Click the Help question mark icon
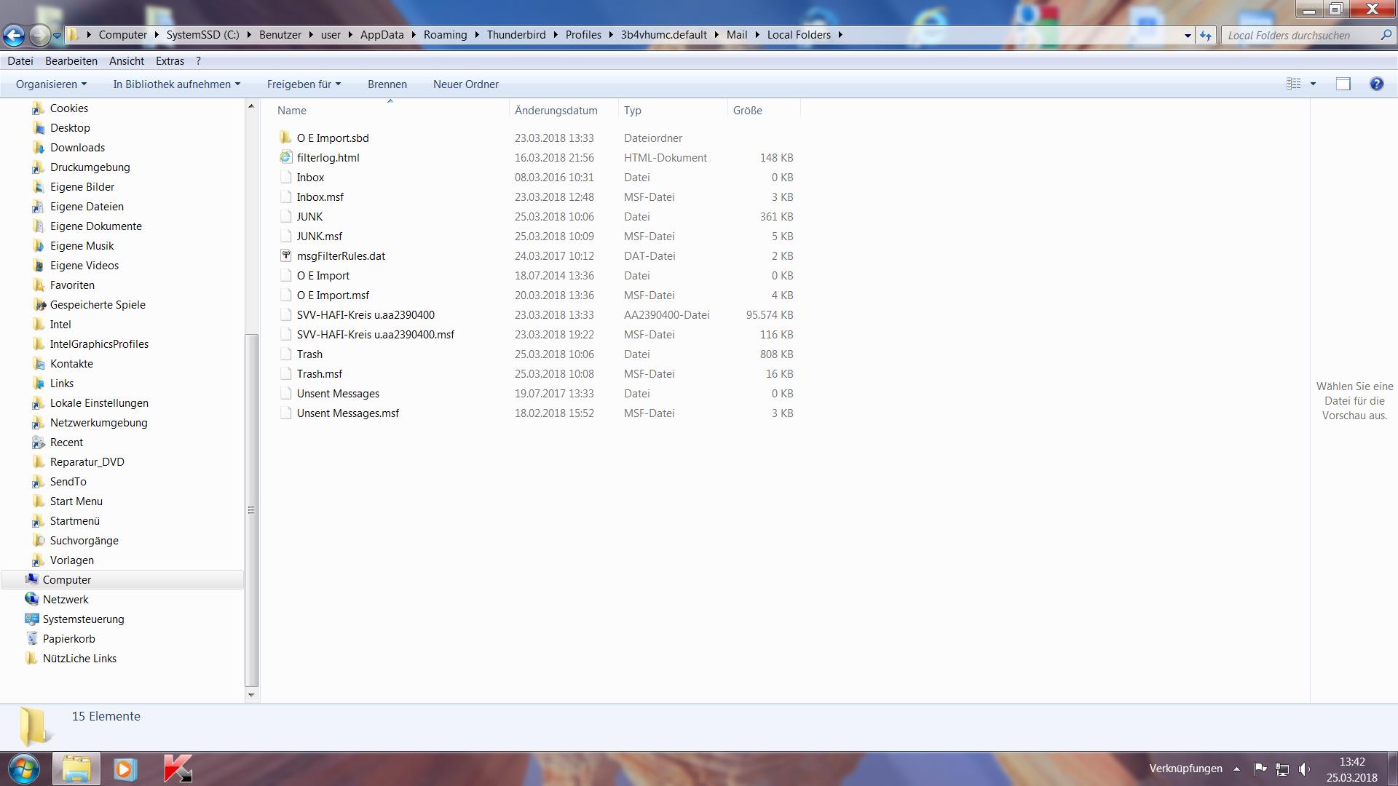Image resolution: width=1398 pixels, height=786 pixels. tap(1376, 84)
